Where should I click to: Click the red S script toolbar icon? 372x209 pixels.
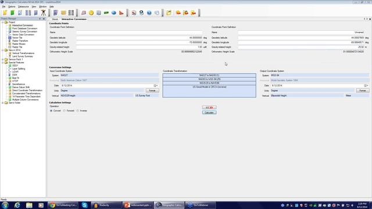(x=134, y=13)
